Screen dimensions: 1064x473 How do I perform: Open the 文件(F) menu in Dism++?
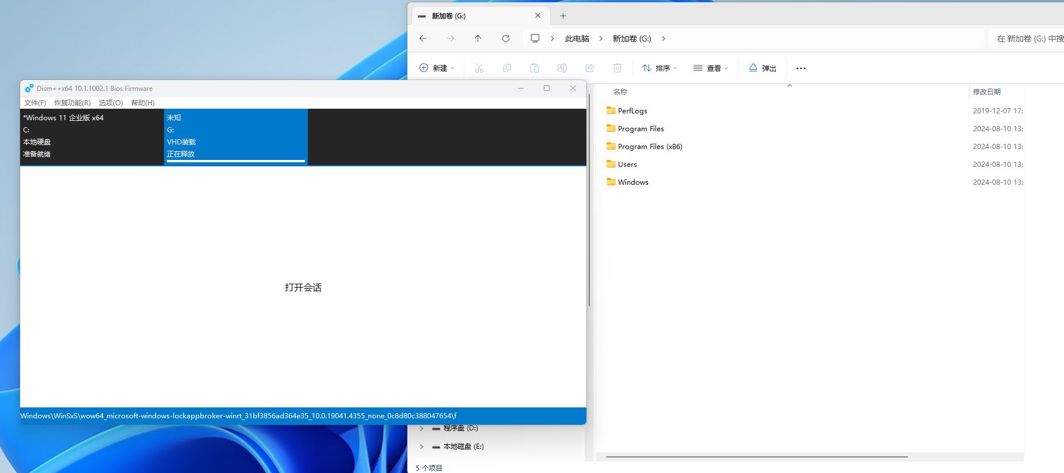35,102
